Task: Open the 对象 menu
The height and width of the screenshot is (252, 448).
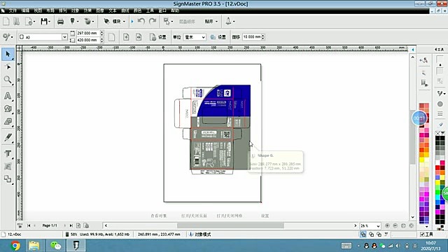Action: click(x=75, y=10)
